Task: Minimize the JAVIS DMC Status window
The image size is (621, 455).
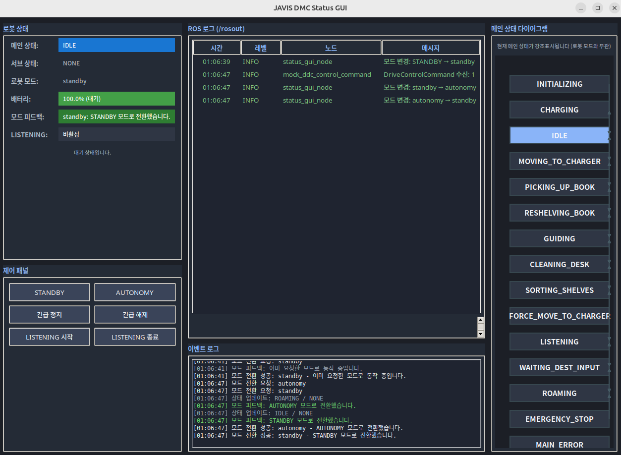Action: coord(581,8)
